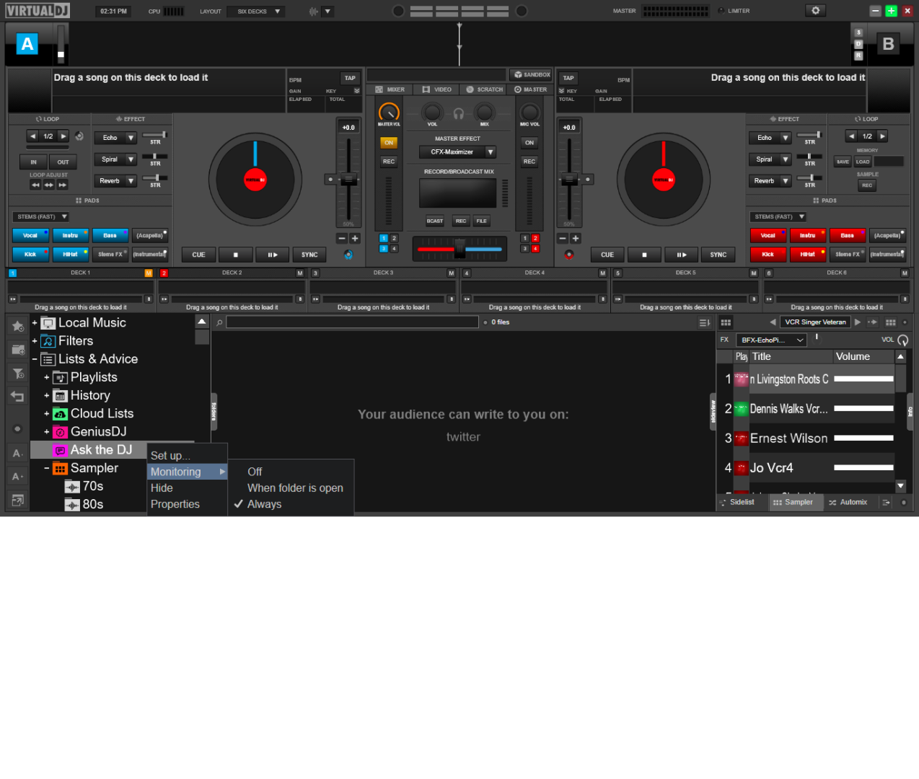Select the Always monitoring option

point(264,504)
